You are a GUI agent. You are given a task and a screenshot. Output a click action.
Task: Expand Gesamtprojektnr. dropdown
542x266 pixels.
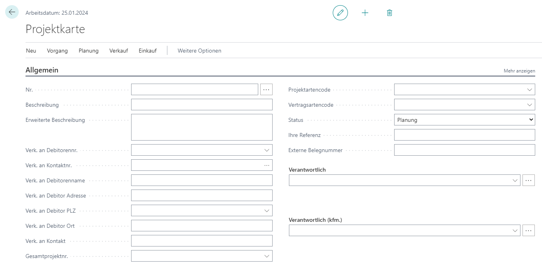[x=267, y=256]
